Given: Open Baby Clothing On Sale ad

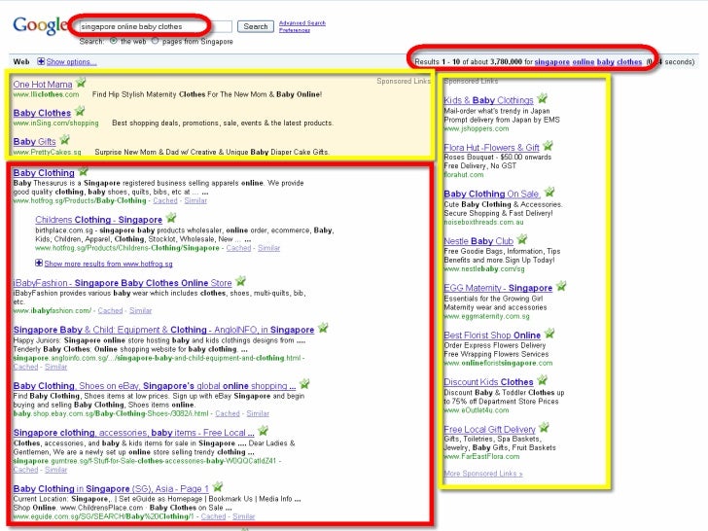Looking at the screenshot, I should [492, 195].
